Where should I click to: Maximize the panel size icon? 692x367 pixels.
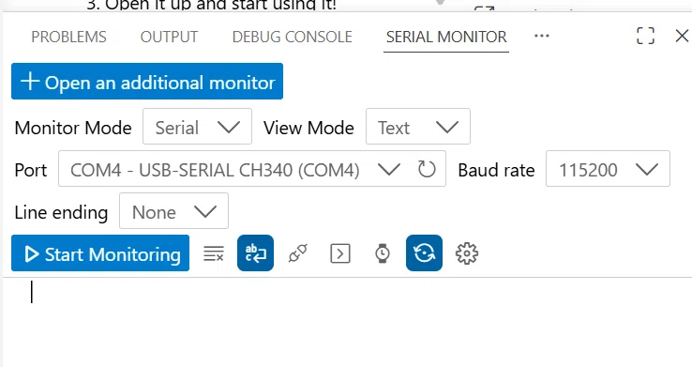pyautogui.click(x=645, y=36)
